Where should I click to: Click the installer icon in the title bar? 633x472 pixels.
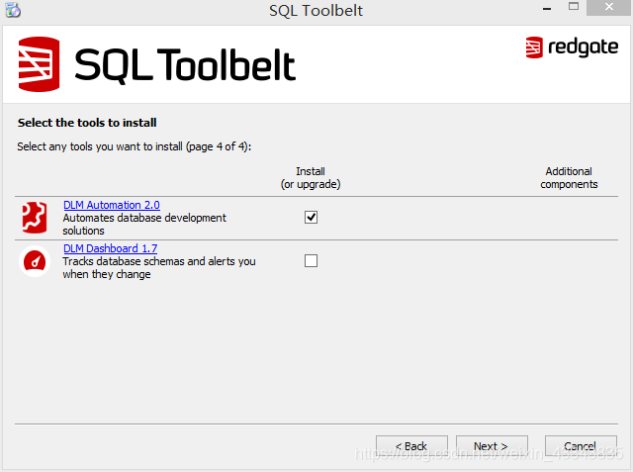coord(13,10)
